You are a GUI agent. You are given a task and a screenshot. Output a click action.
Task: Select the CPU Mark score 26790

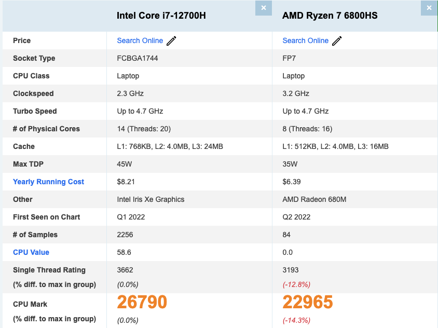[142, 302]
